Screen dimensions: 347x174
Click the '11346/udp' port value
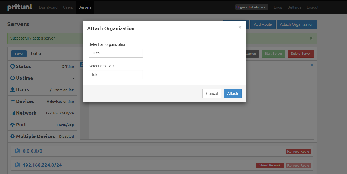pos(65,125)
